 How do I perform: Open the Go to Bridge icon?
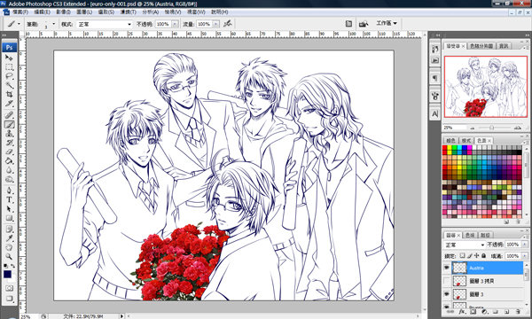tap(364, 24)
